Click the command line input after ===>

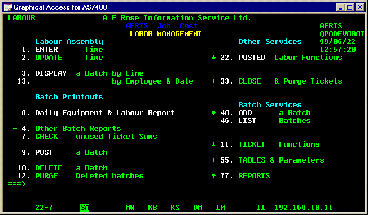(197, 184)
